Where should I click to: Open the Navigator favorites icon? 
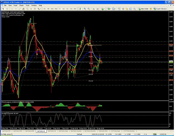(127, 9)
